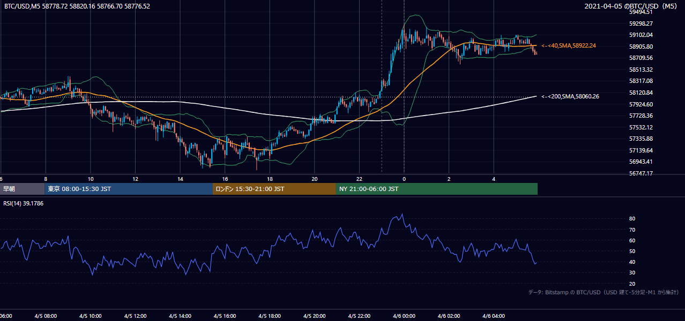Click the 早朝 session bar
The image size is (685, 321).
coord(22,189)
